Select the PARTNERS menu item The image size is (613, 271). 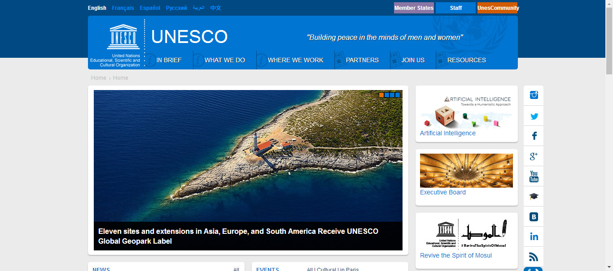click(x=362, y=60)
